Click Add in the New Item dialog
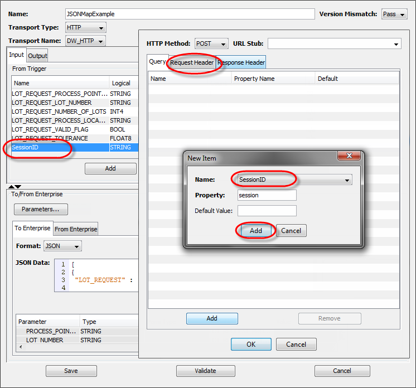Screen dimensions: 416x388 click(256, 231)
